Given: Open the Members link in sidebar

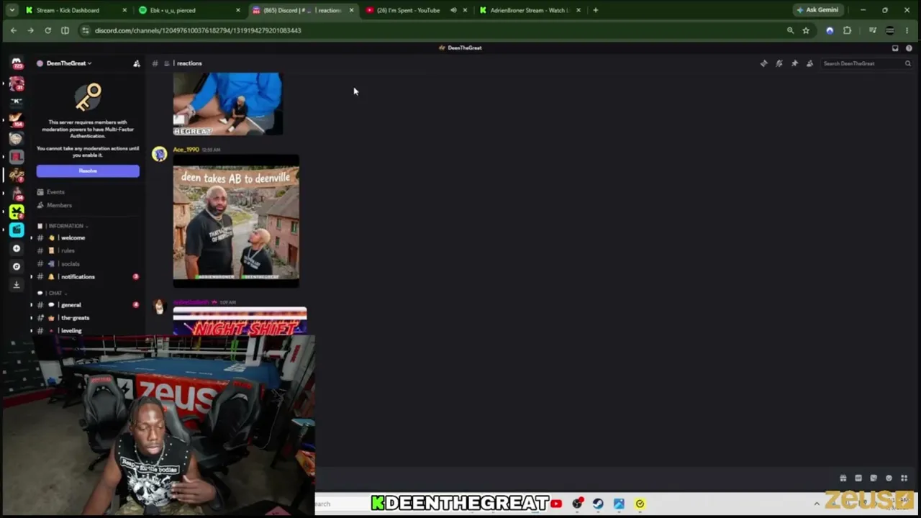Looking at the screenshot, I should pos(59,205).
